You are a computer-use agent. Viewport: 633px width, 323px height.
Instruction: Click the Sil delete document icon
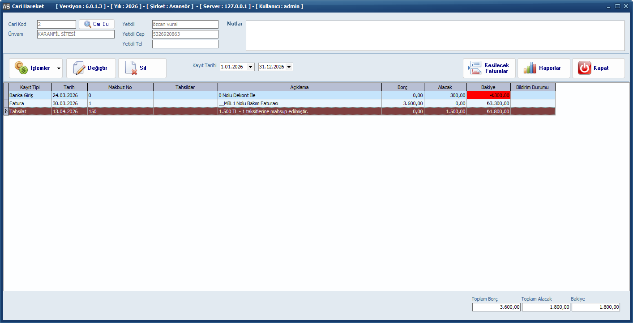[131, 68]
